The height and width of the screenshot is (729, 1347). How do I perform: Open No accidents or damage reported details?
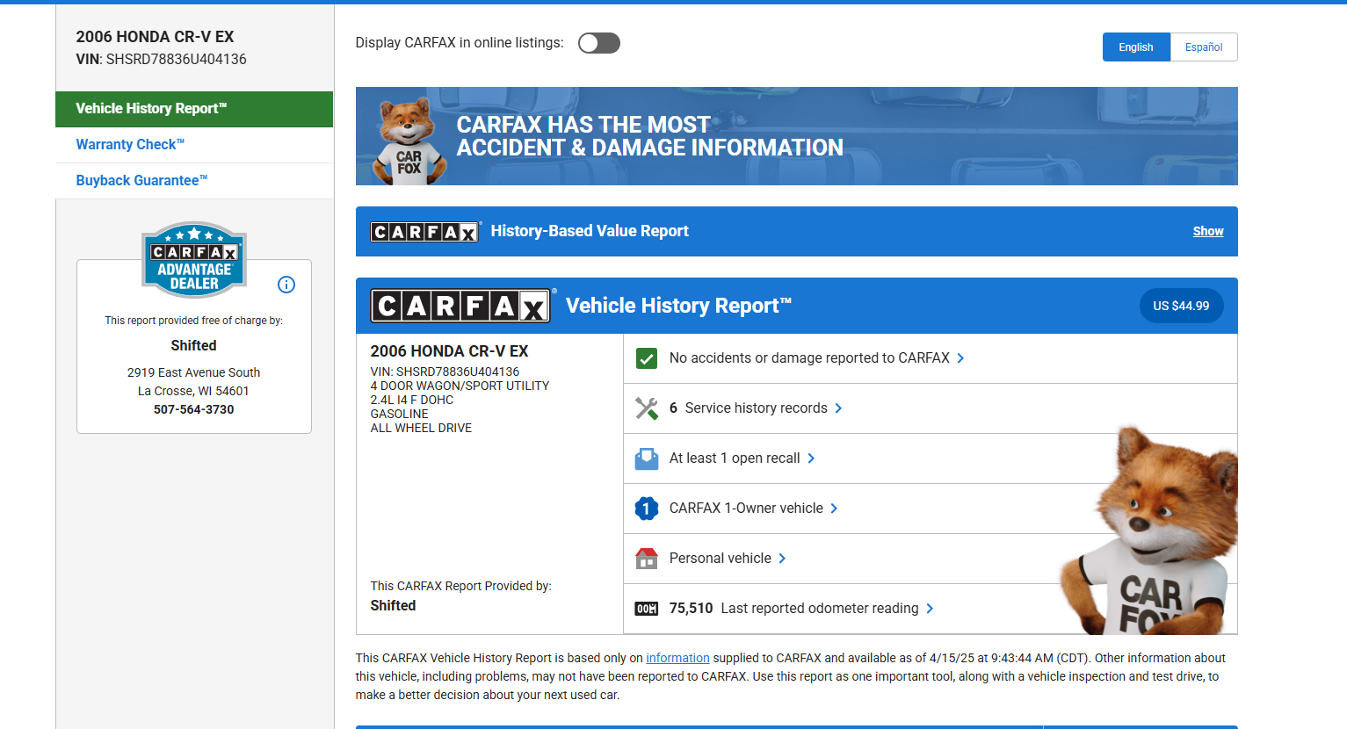coord(809,358)
